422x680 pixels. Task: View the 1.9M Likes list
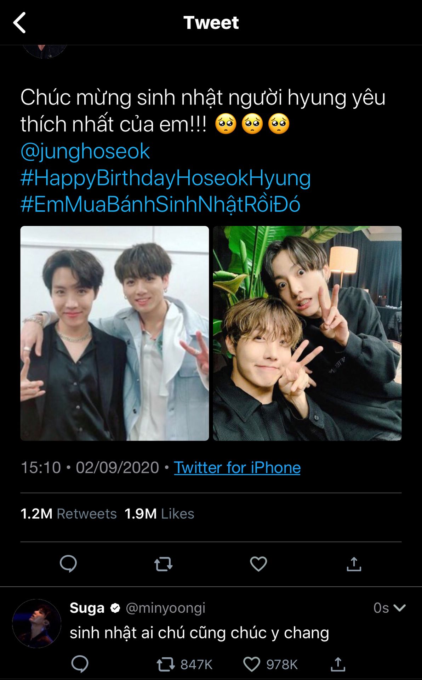pos(159,514)
